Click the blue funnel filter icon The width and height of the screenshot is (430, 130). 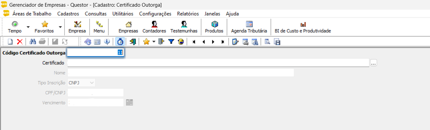pyautogui.click(x=171, y=42)
